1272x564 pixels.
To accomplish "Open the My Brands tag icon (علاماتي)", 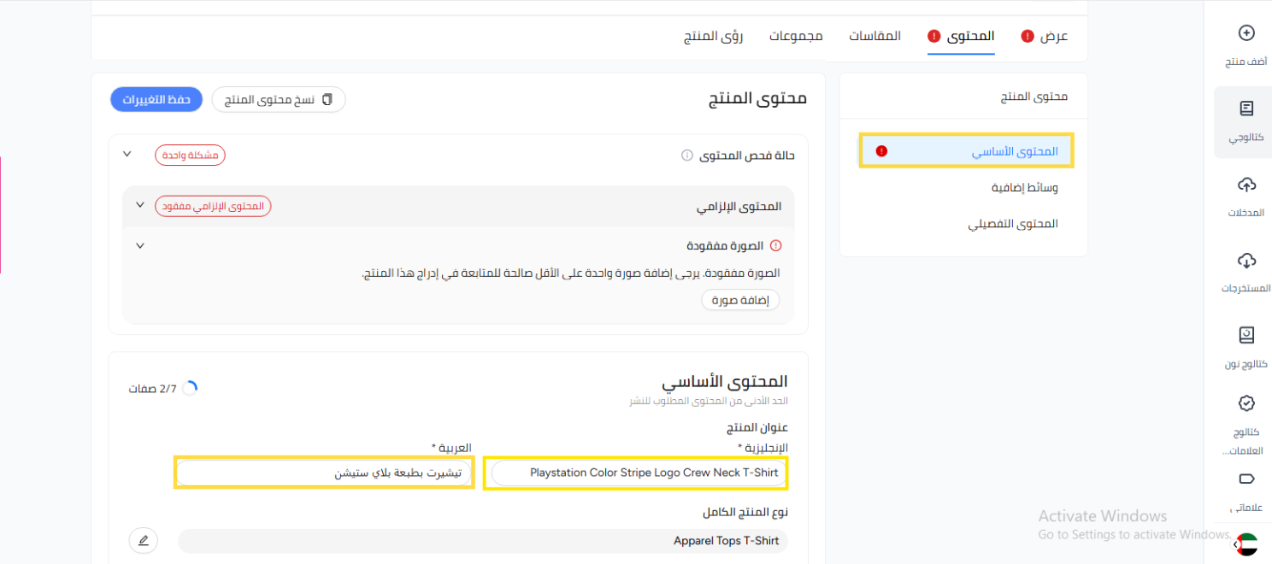I will [x=1246, y=479].
